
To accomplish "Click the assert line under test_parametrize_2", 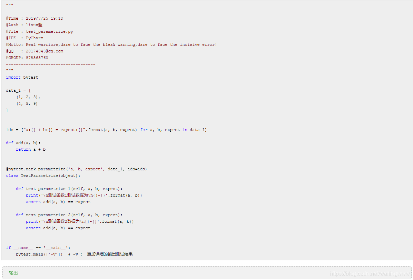I will coord(58,228).
